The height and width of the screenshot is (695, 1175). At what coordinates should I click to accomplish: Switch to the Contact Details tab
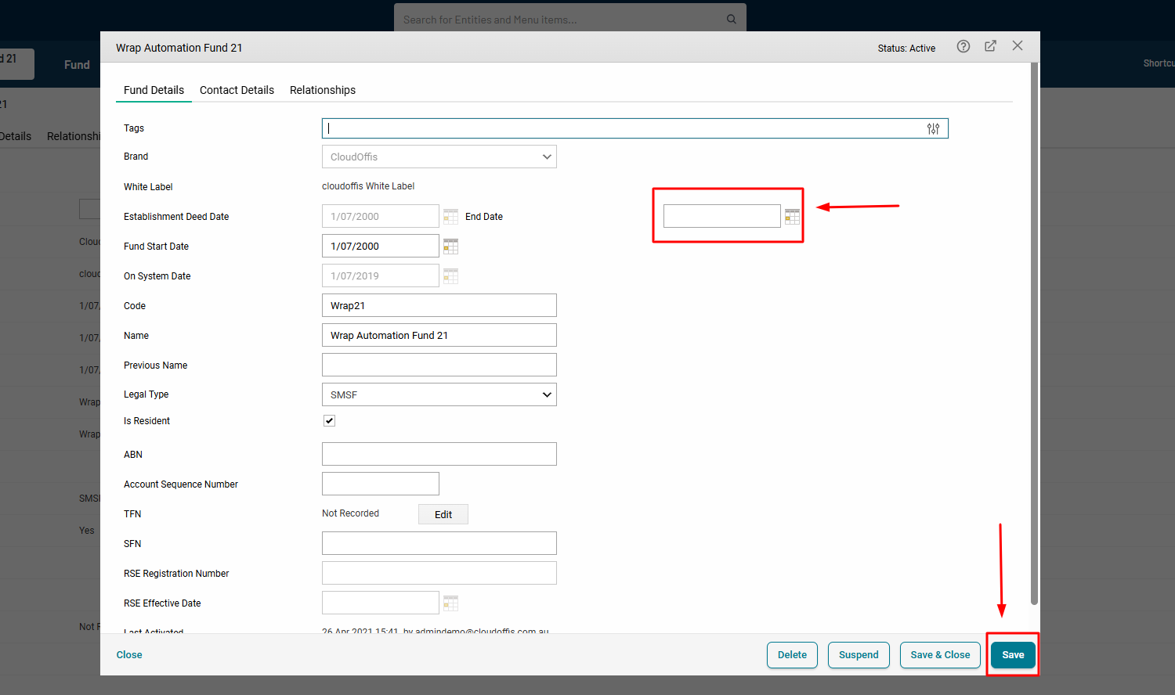pyautogui.click(x=237, y=90)
